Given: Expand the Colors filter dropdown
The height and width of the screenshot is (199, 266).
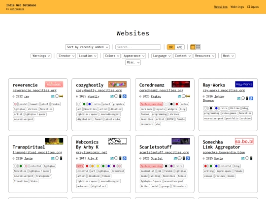Looking at the screenshot, I should (x=112, y=56).
